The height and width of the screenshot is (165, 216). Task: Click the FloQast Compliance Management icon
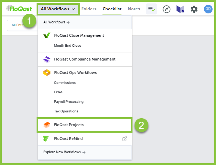tap(47, 59)
